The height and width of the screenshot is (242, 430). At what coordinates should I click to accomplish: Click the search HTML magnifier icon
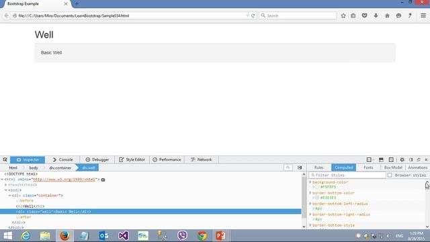[288, 167]
